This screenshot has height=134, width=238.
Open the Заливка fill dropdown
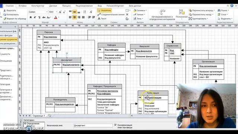click(x=140, y=10)
